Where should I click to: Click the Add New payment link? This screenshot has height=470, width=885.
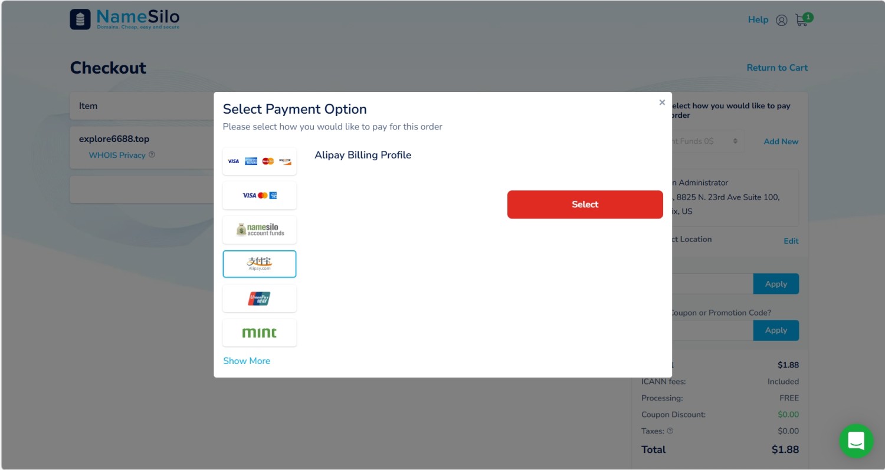[781, 141]
